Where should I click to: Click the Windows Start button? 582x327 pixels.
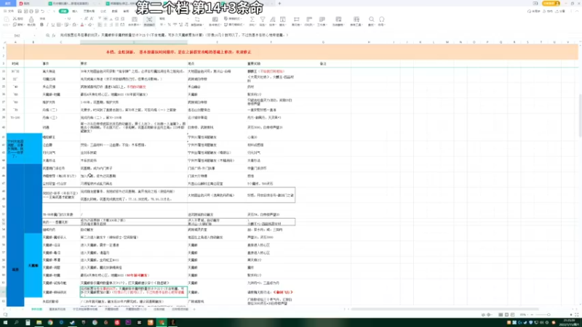click(5, 323)
